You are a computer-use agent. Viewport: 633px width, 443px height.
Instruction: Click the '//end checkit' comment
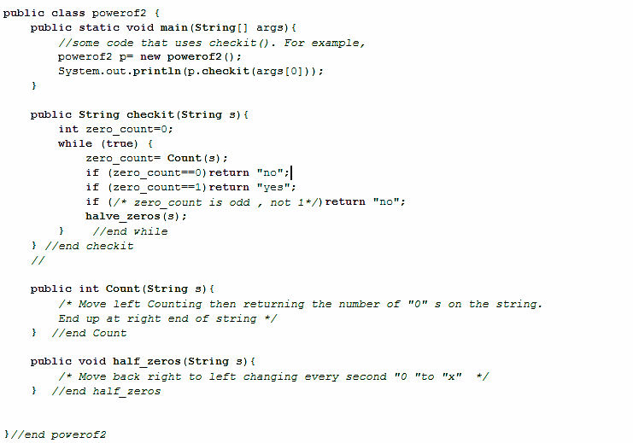89,246
